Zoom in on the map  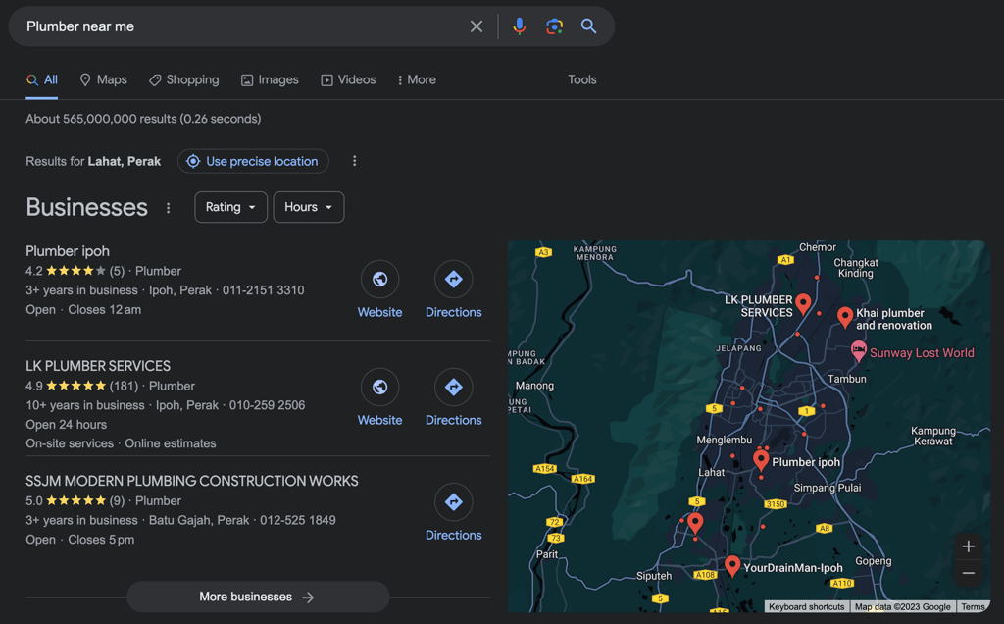pyautogui.click(x=968, y=546)
